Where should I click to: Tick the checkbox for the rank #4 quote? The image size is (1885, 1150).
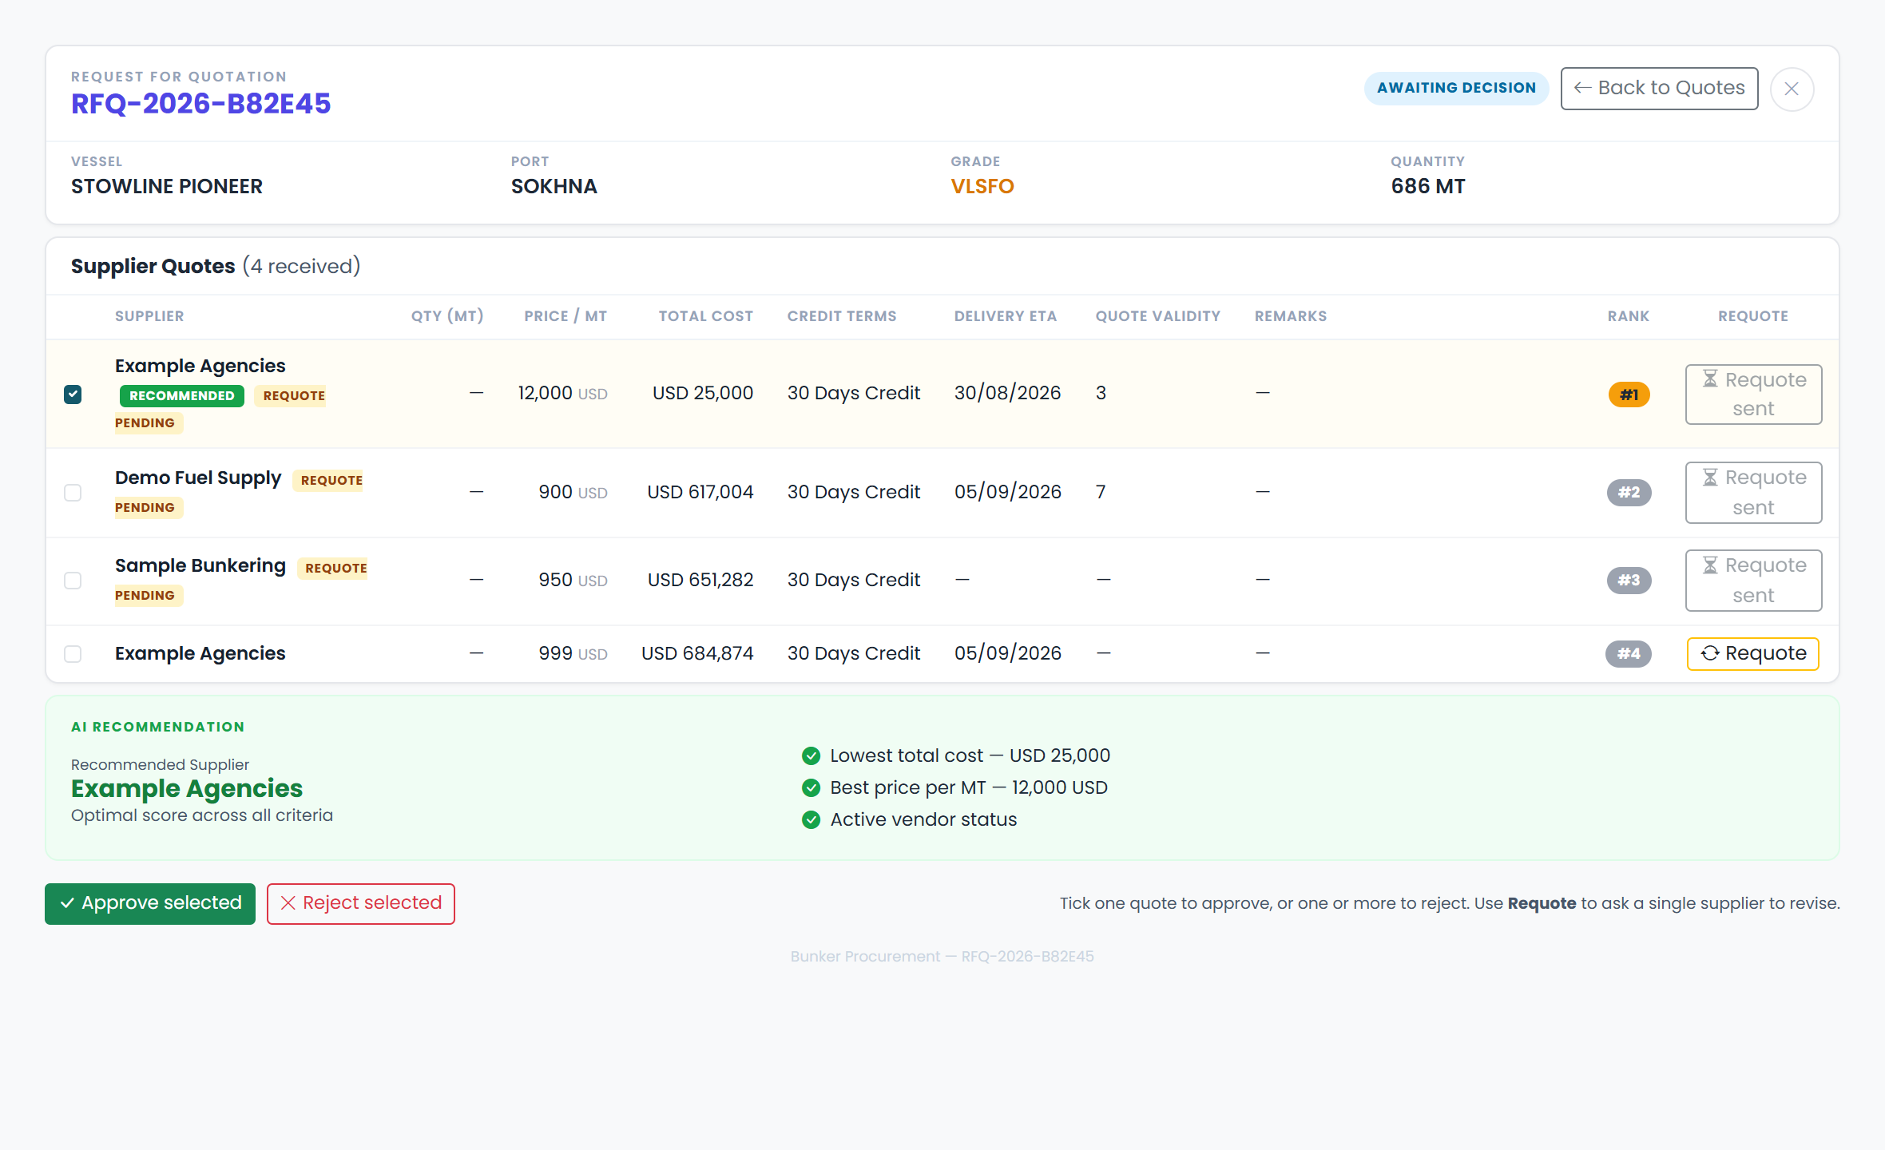click(73, 654)
